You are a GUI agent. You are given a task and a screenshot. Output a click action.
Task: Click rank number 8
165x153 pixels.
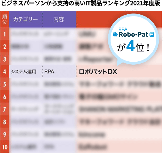coord(5,122)
